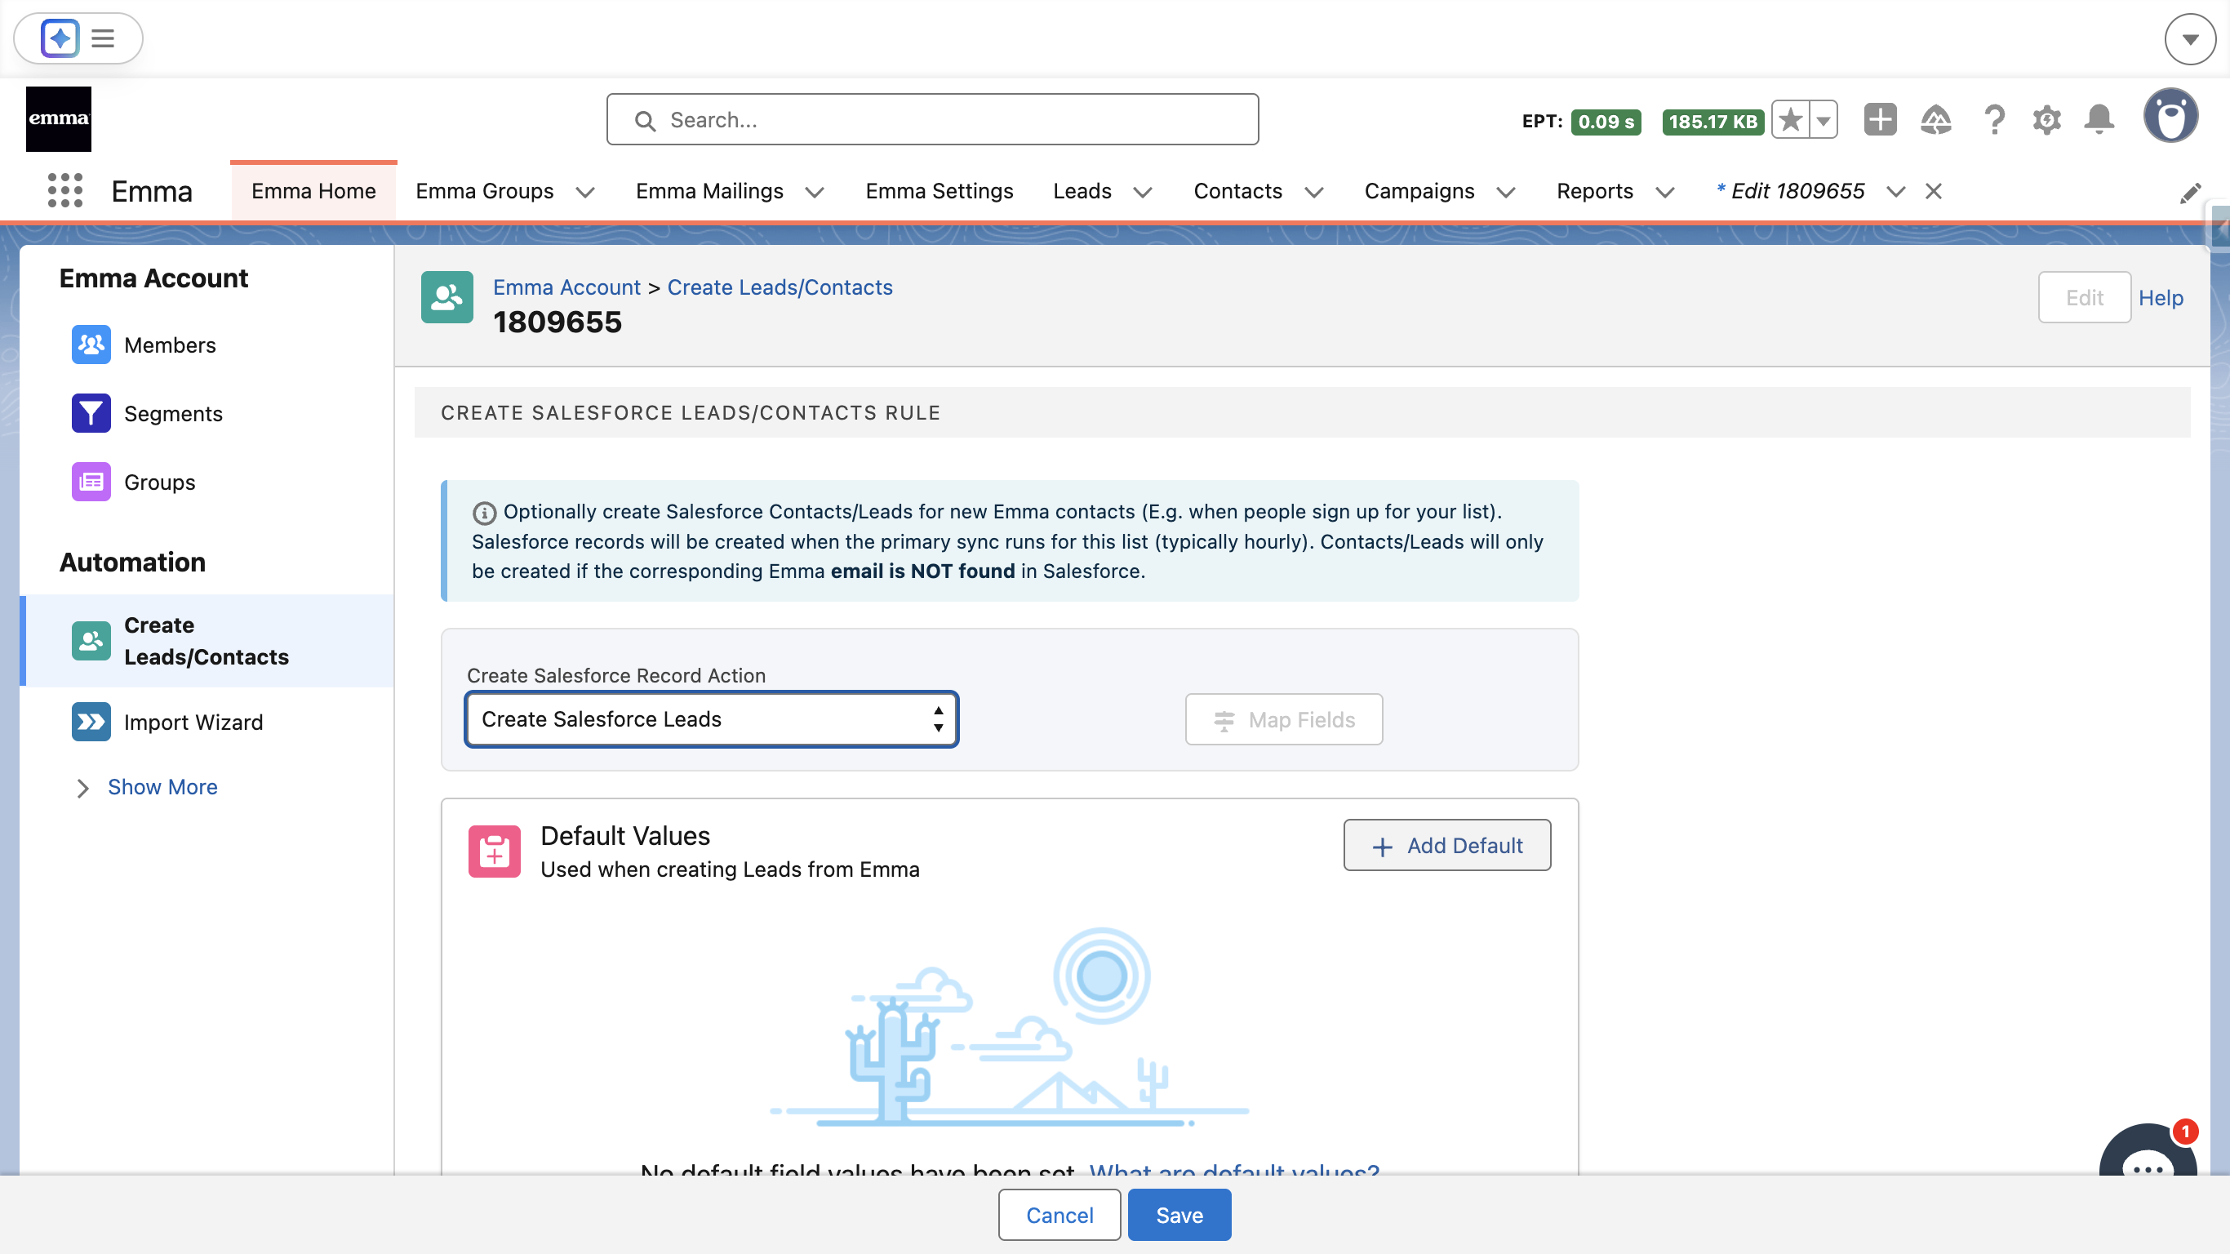The width and height of the screenshot is (2230, 1254).
Task: Open the Emma Groups tab
Action: (x=484, y=190)
